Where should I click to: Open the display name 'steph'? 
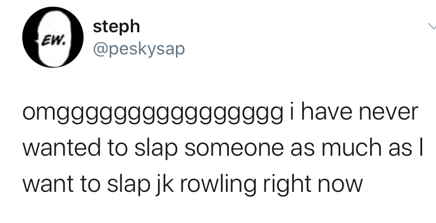tap(116, 27)
